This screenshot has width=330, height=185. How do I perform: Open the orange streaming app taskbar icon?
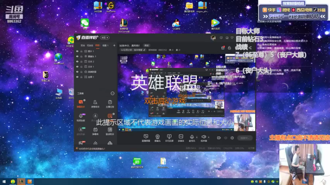(x=30, y=181)
